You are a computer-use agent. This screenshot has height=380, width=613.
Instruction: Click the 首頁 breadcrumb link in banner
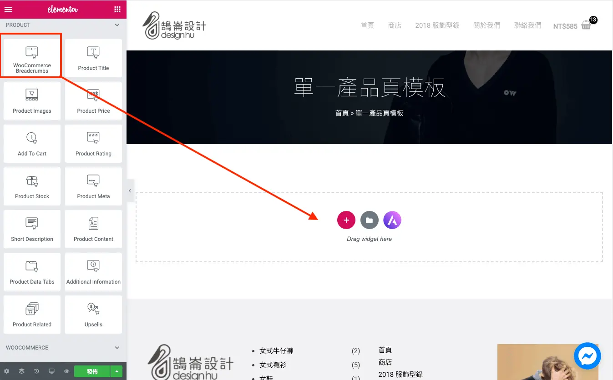click(x=342, y=113)
